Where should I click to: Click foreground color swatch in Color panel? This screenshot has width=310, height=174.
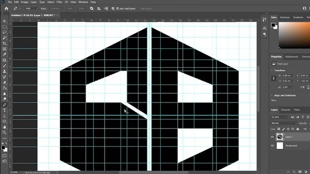click(273, 25)
